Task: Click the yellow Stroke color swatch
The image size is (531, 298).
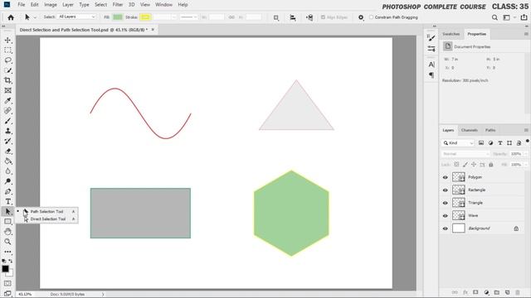Action: [145, 17]
